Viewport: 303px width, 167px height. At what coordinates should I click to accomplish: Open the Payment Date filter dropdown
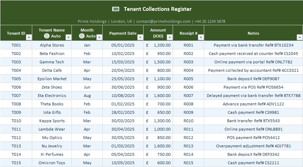(x=140, y=37)
